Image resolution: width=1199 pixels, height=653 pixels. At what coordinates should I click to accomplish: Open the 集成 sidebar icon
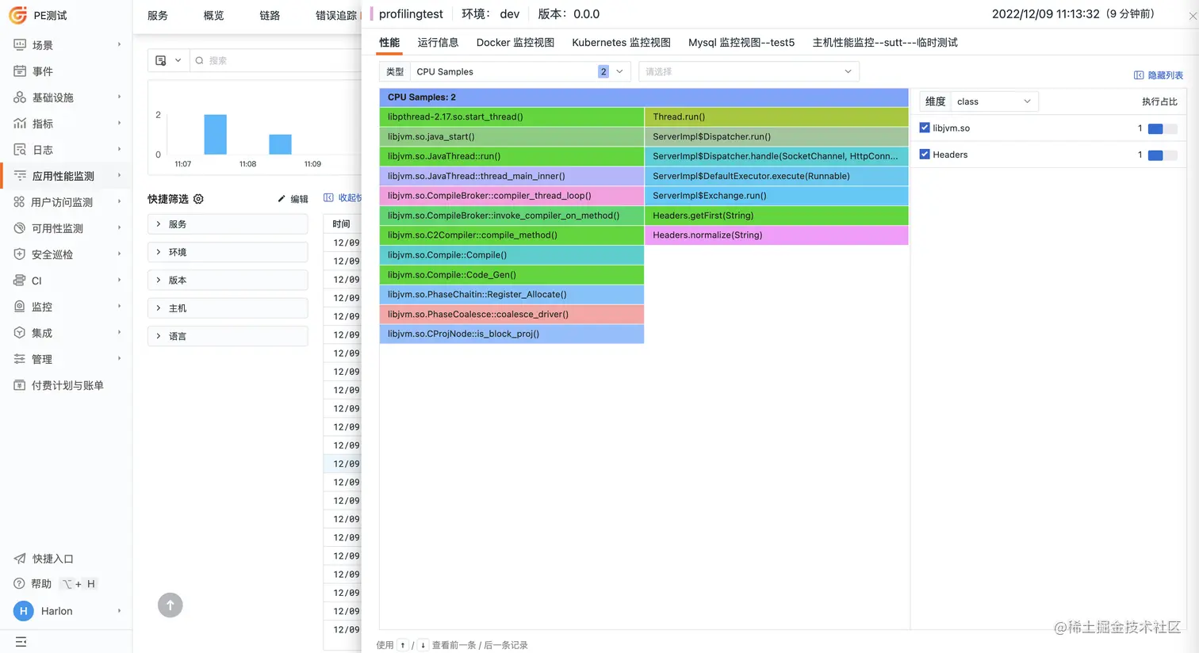[20, 333]
